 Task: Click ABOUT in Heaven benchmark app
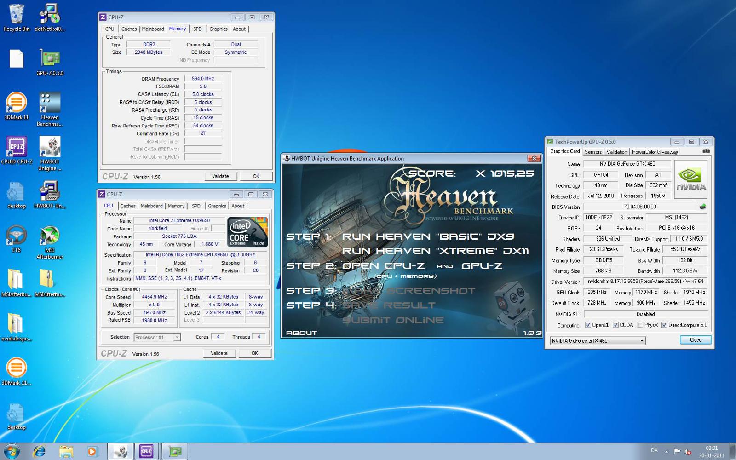click(301, 333)
